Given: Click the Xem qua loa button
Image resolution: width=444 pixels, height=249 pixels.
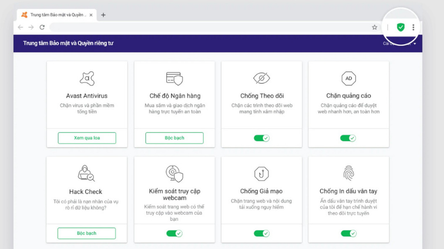Looking at the screenshot, I should point(87,138).
